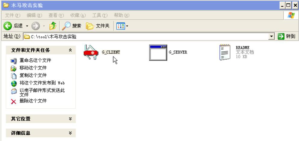Select the G_SERVER window icon

coord(158,53)
